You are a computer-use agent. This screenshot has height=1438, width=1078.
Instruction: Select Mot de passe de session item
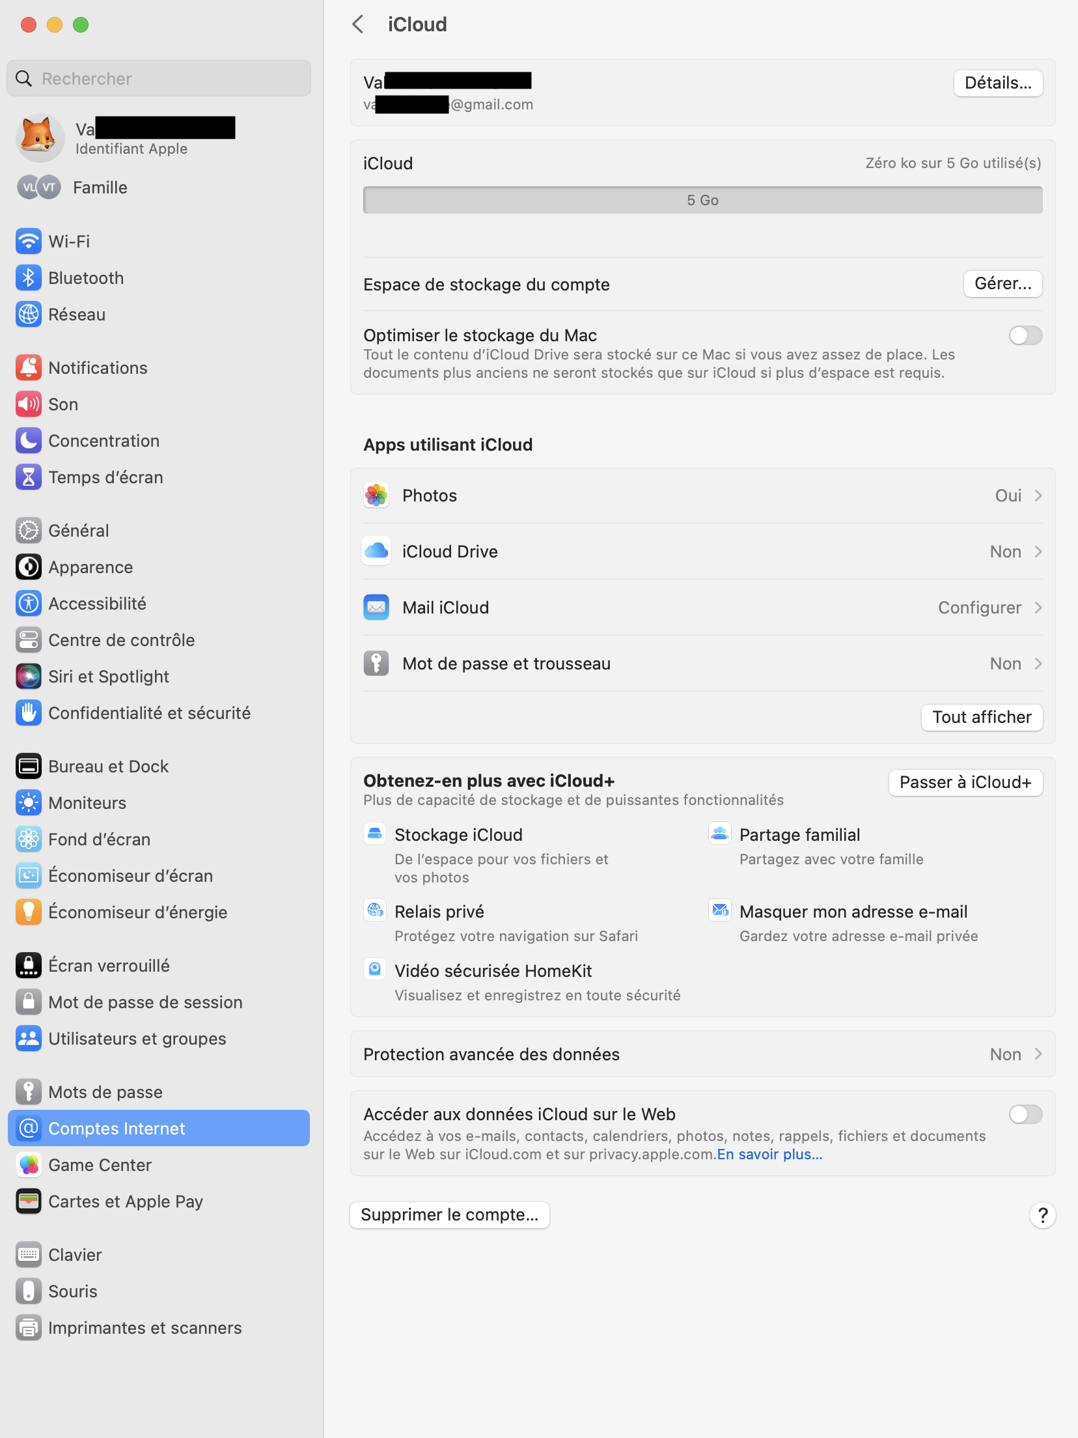(x=159, y=1002)
